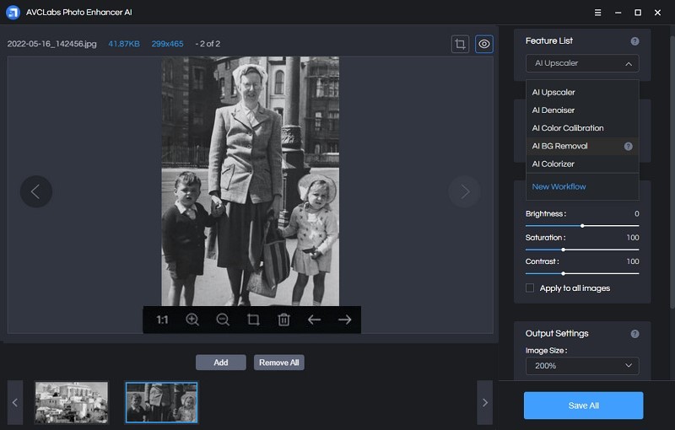The image size is (675, 430).
Task: Select the hillside town thumbnail
Action: click(x=72, y=402)
